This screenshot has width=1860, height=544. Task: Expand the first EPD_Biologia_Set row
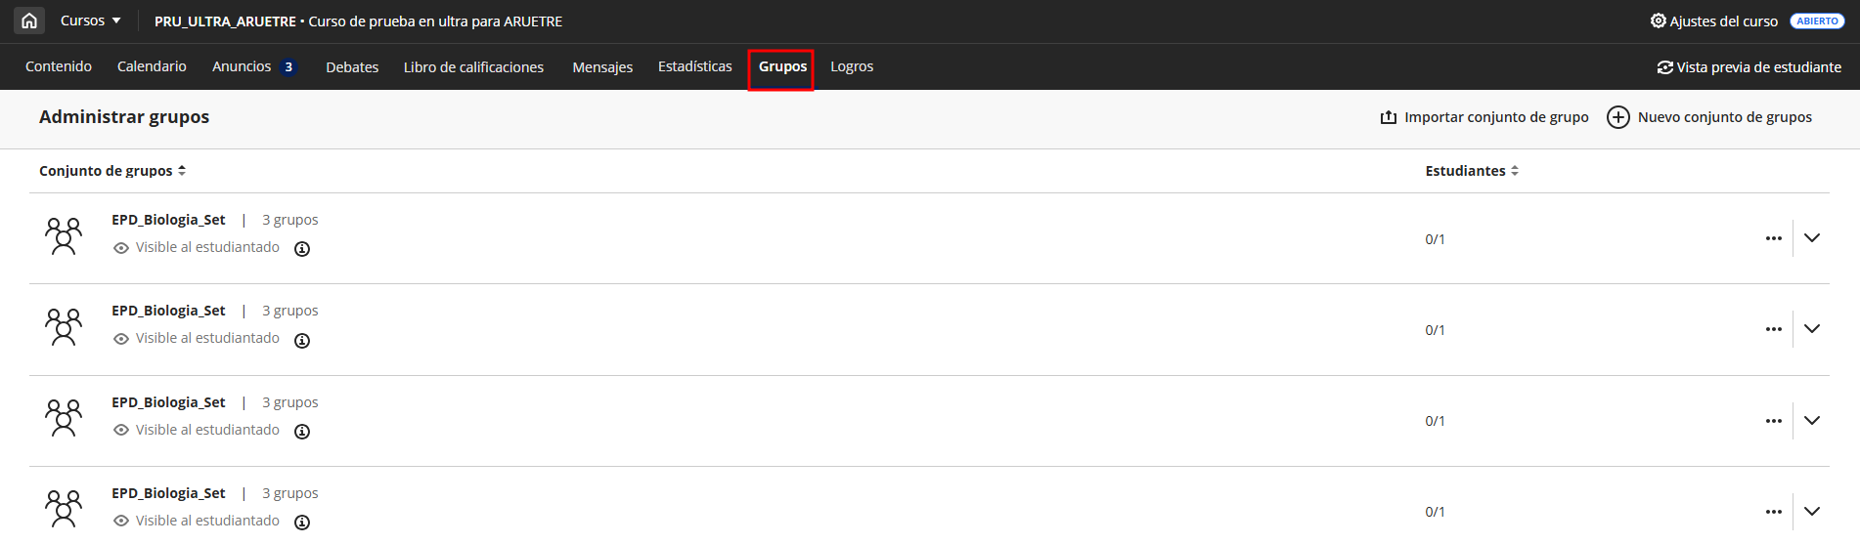[1812, 238]
